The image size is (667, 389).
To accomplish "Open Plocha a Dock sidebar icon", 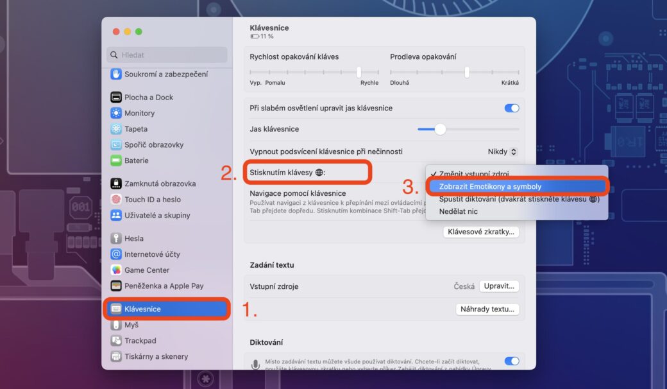I will tap(116, 97).
